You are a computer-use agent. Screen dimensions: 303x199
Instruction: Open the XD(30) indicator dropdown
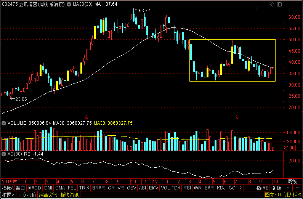pos(4,154)
